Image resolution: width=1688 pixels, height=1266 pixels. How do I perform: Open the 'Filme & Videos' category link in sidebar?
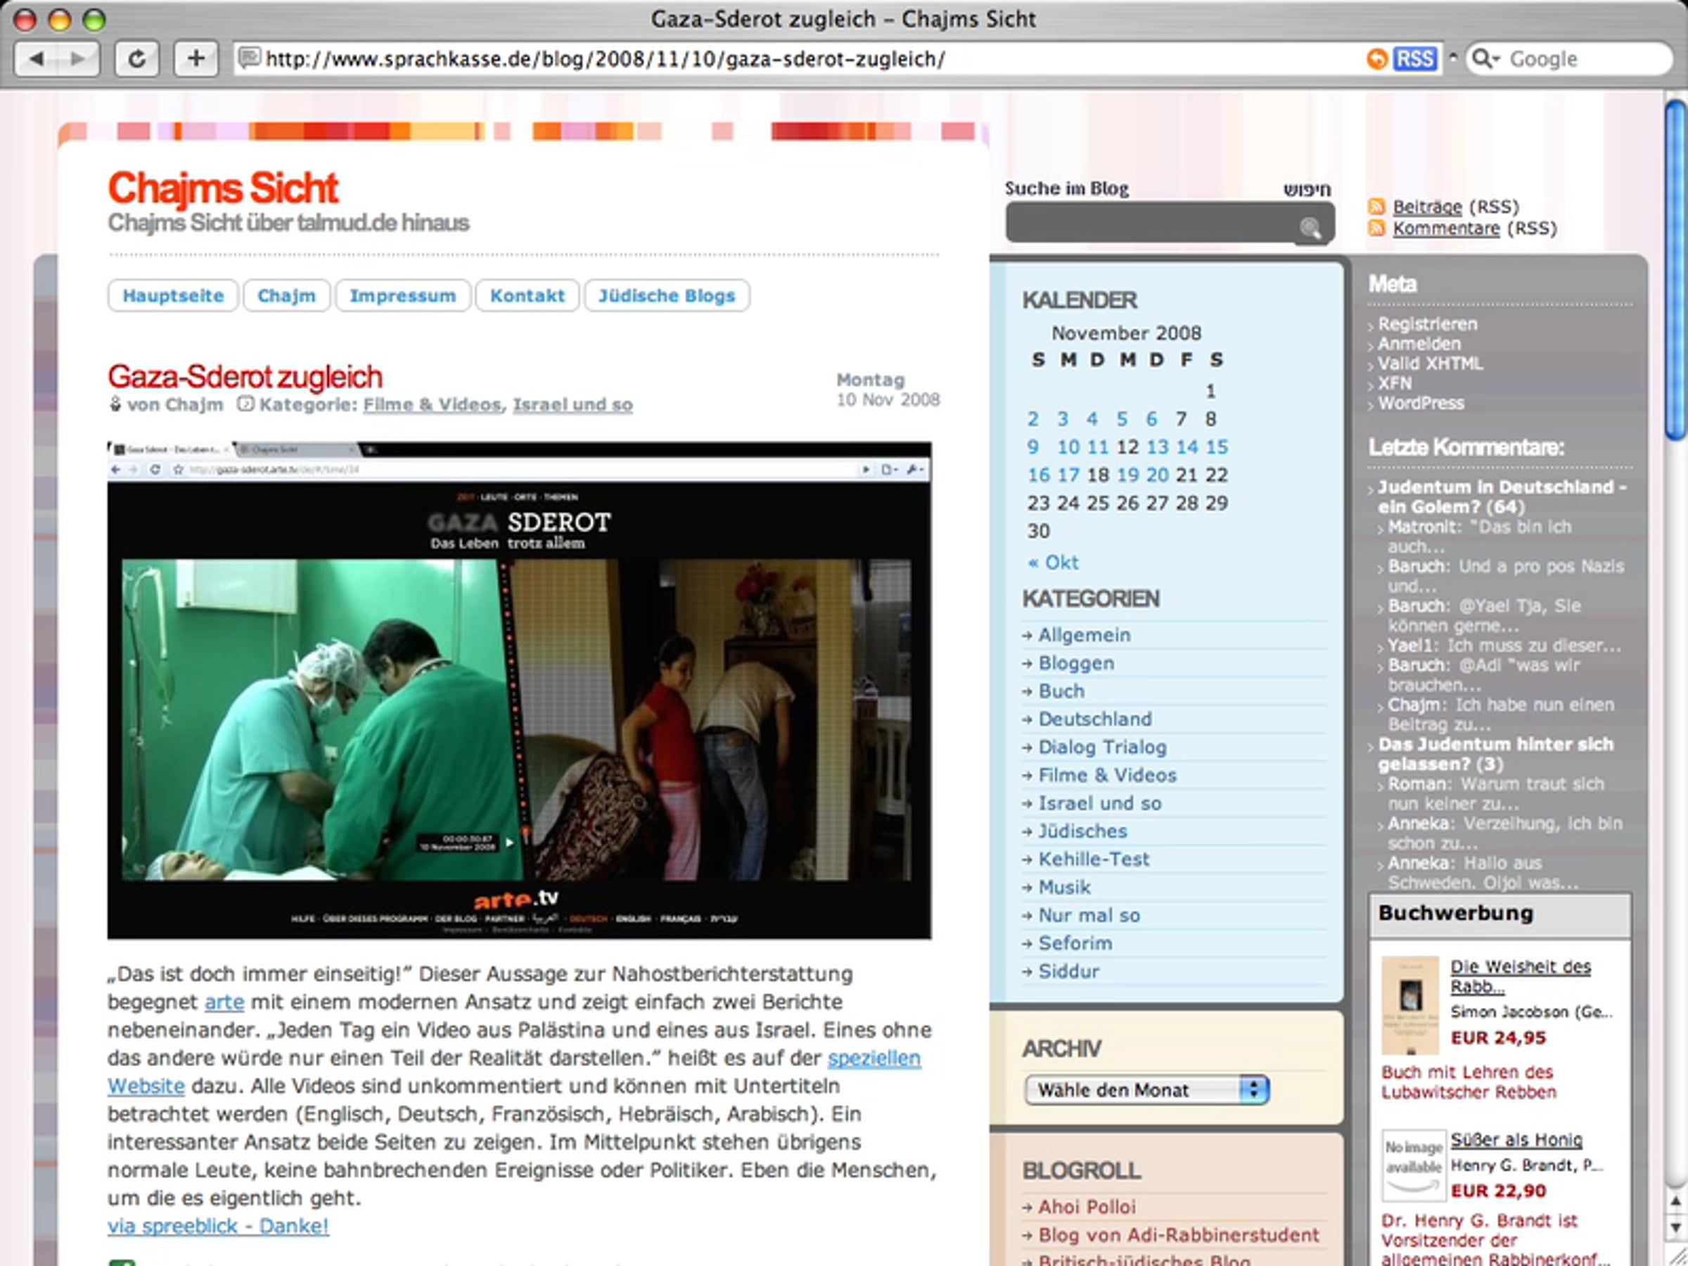coord(1106,774)
